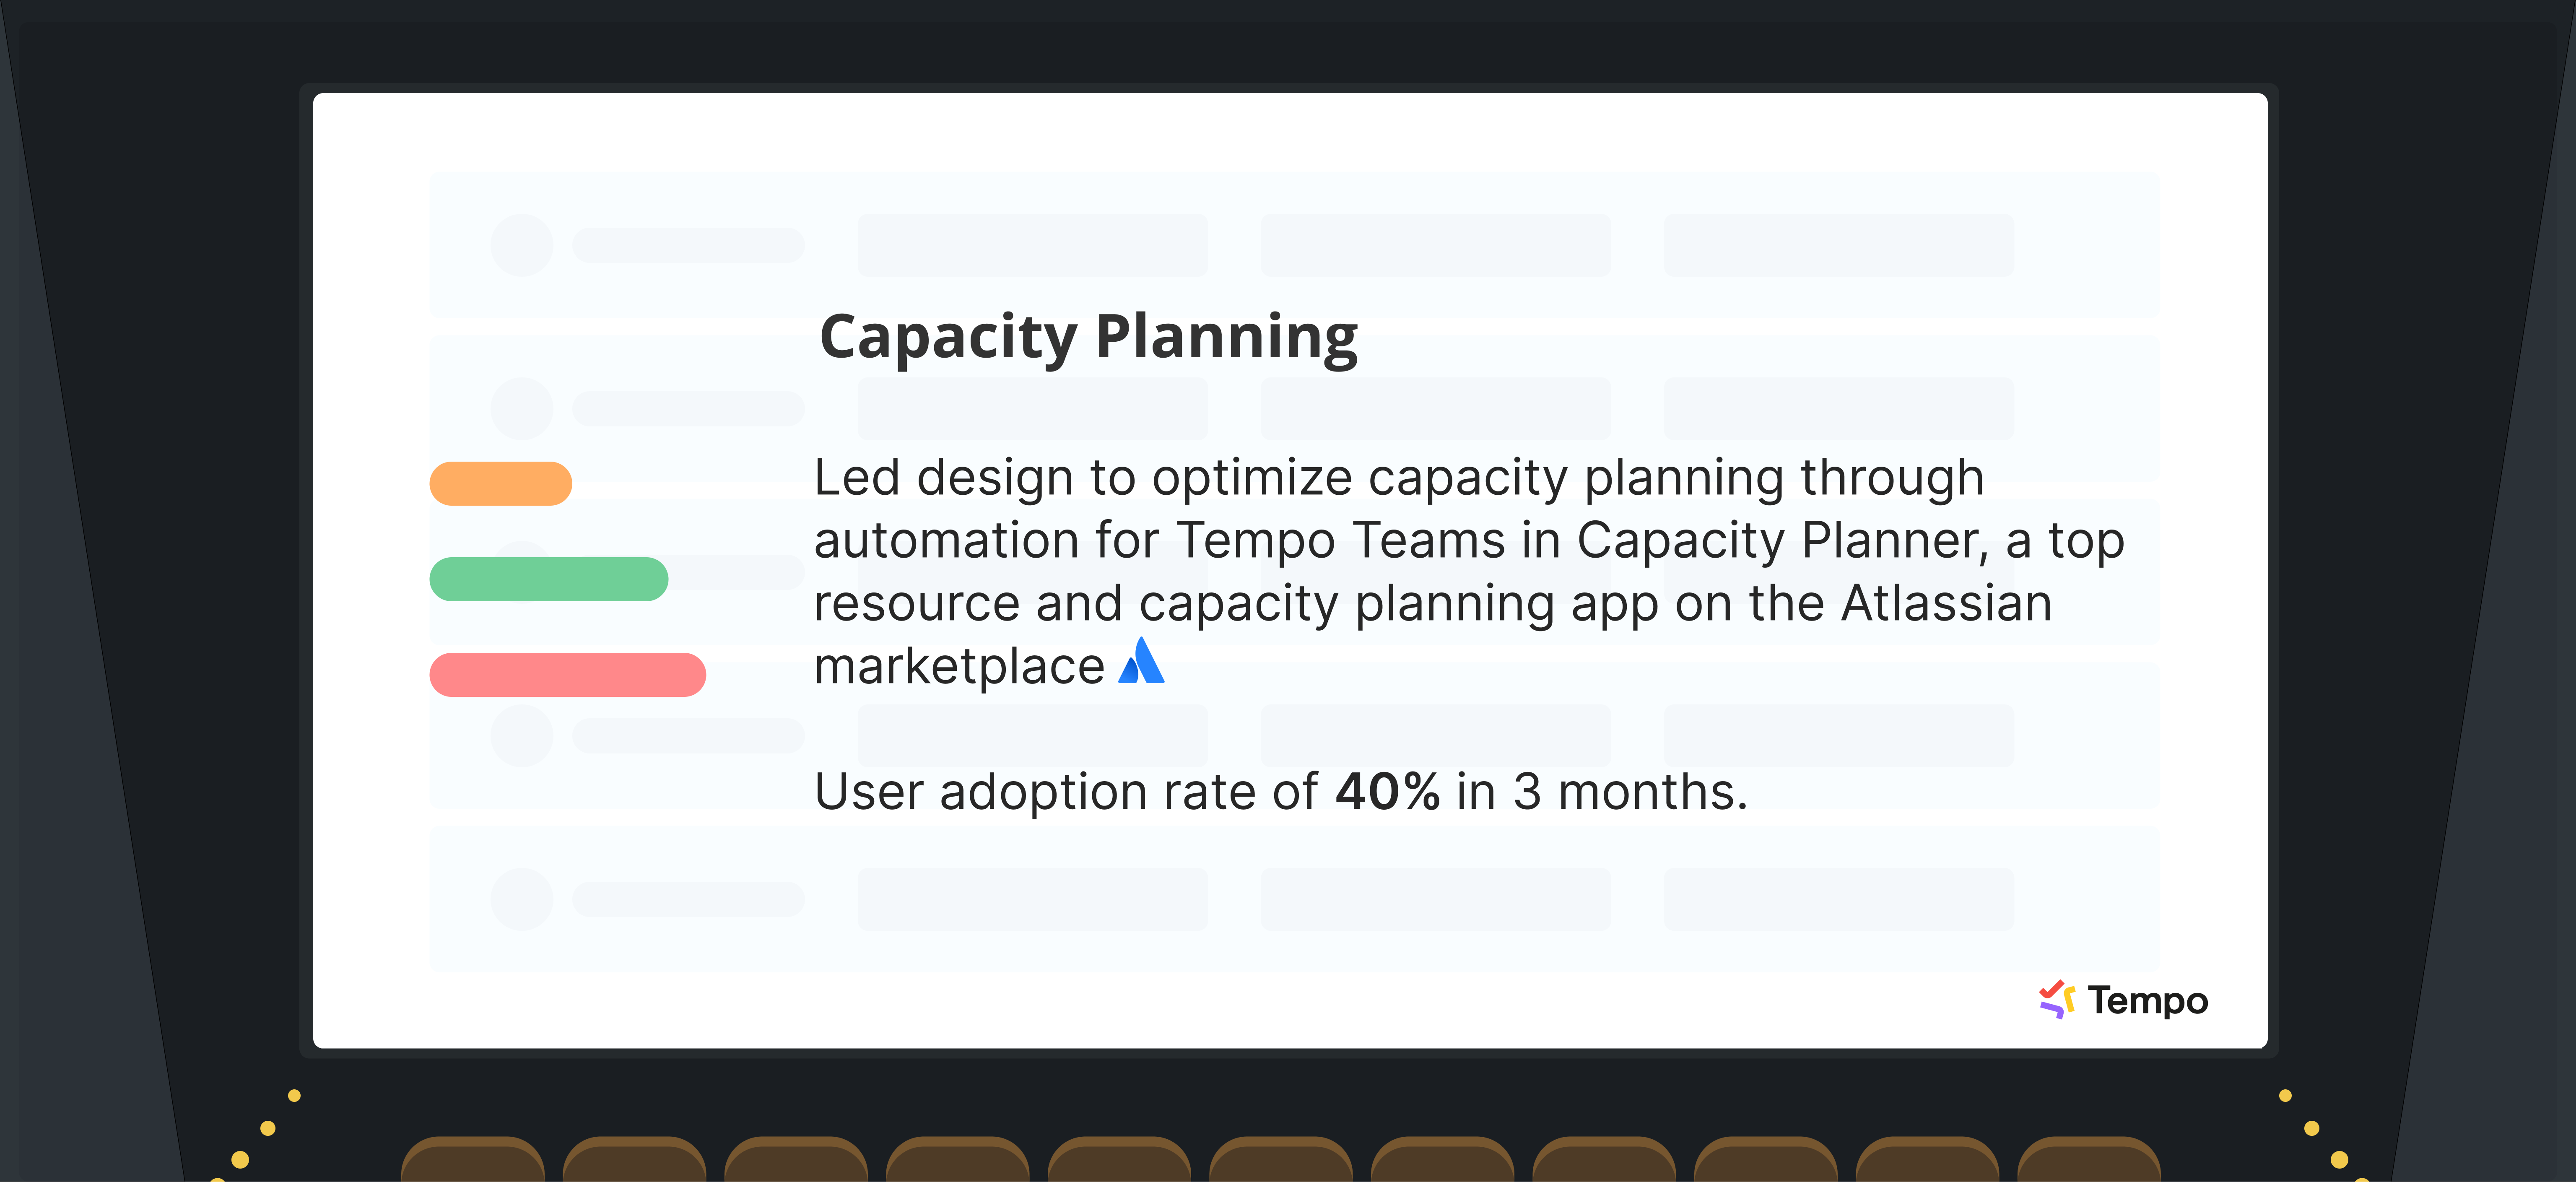Click the top yellow light dot on right

(x=2285, y=1095)
